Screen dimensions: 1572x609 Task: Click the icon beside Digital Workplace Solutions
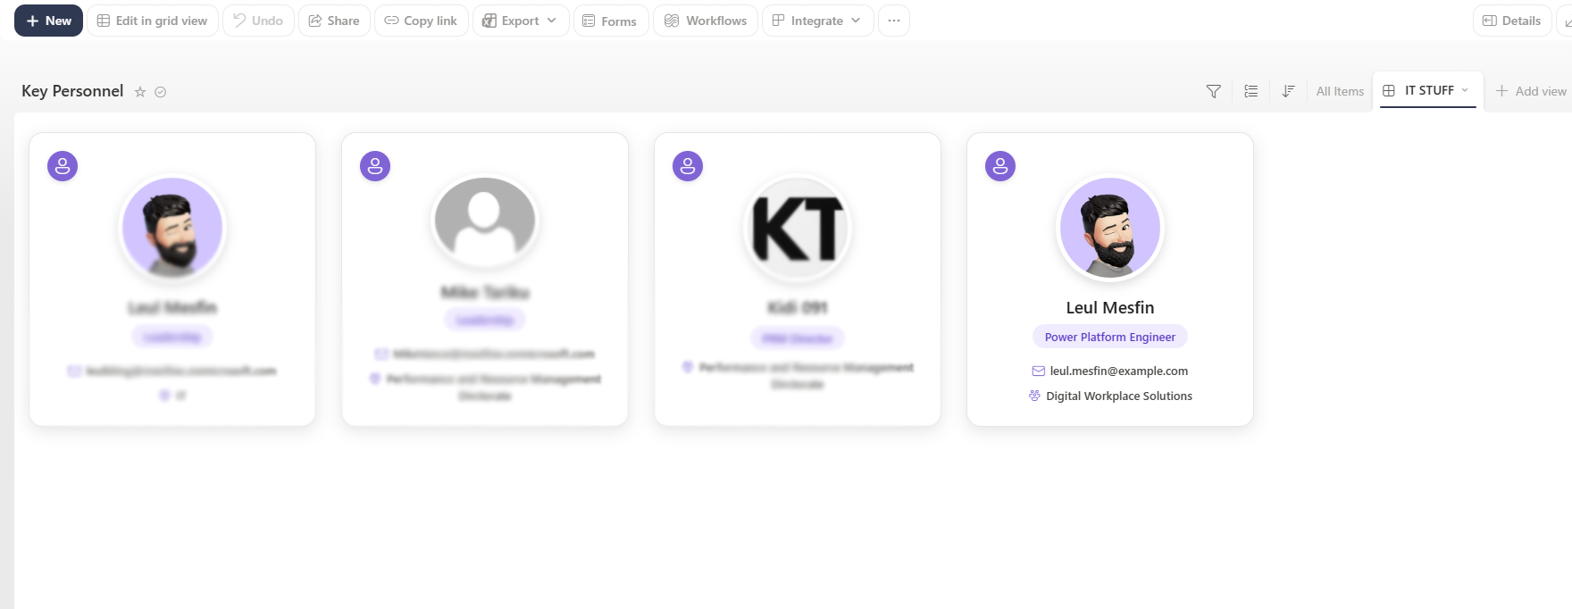point(1034,396)
